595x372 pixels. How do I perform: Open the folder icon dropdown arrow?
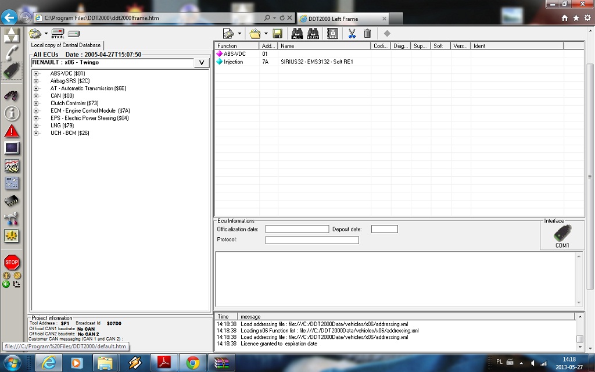pyautogui.click(x=266, y=34)
